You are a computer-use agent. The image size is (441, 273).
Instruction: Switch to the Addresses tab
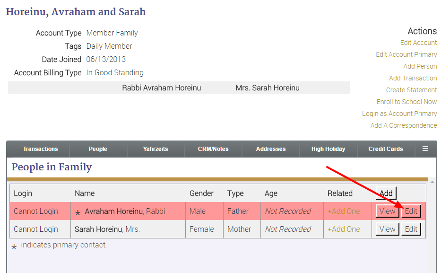pyautogui.click(x=270, y=149)
